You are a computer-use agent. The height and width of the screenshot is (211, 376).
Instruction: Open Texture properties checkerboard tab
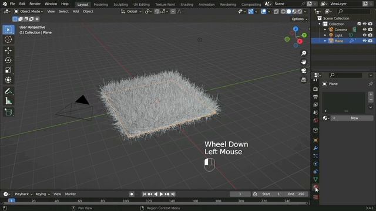pyautogui.click(x=315, y=197)
